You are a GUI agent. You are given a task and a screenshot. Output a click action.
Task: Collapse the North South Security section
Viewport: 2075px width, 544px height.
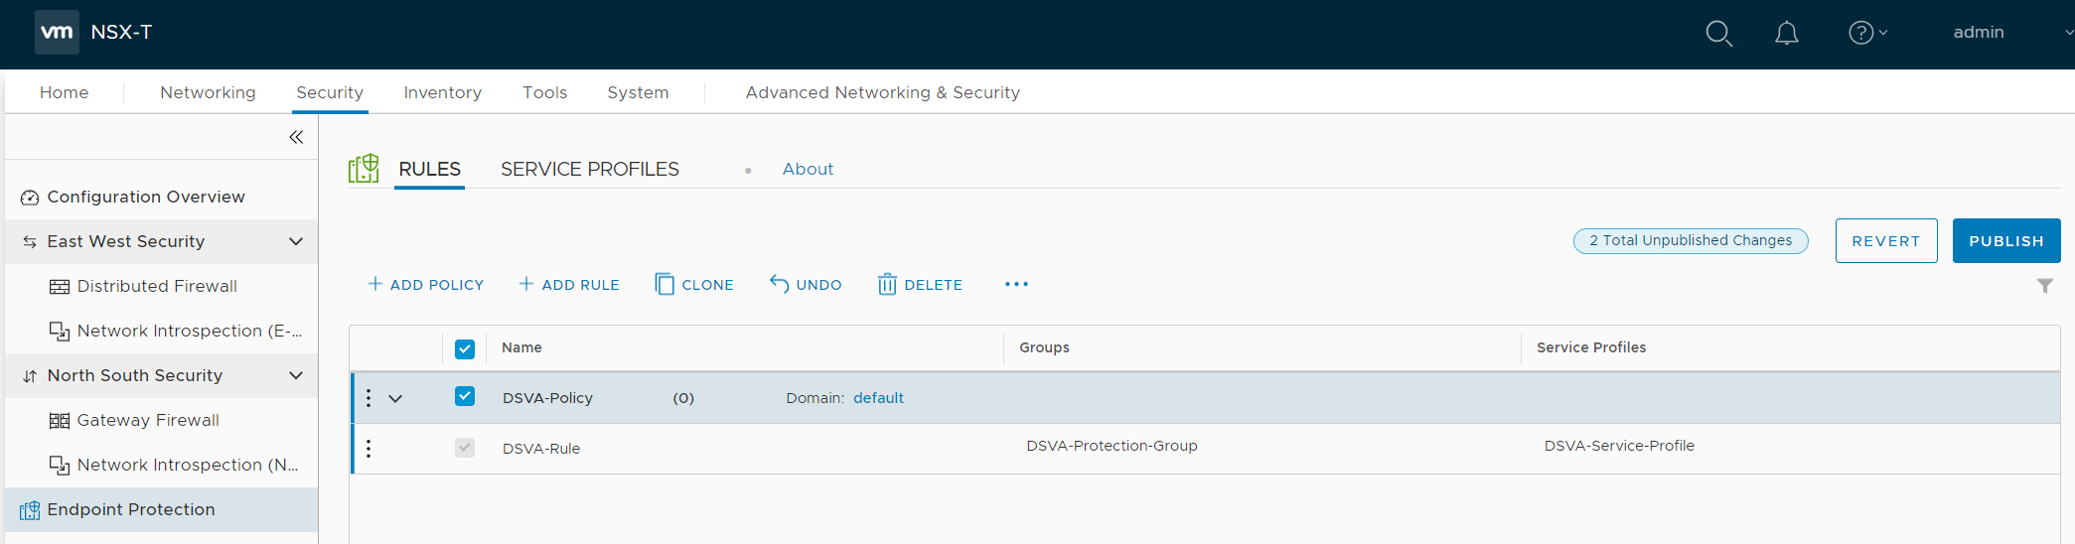(295, 375)
